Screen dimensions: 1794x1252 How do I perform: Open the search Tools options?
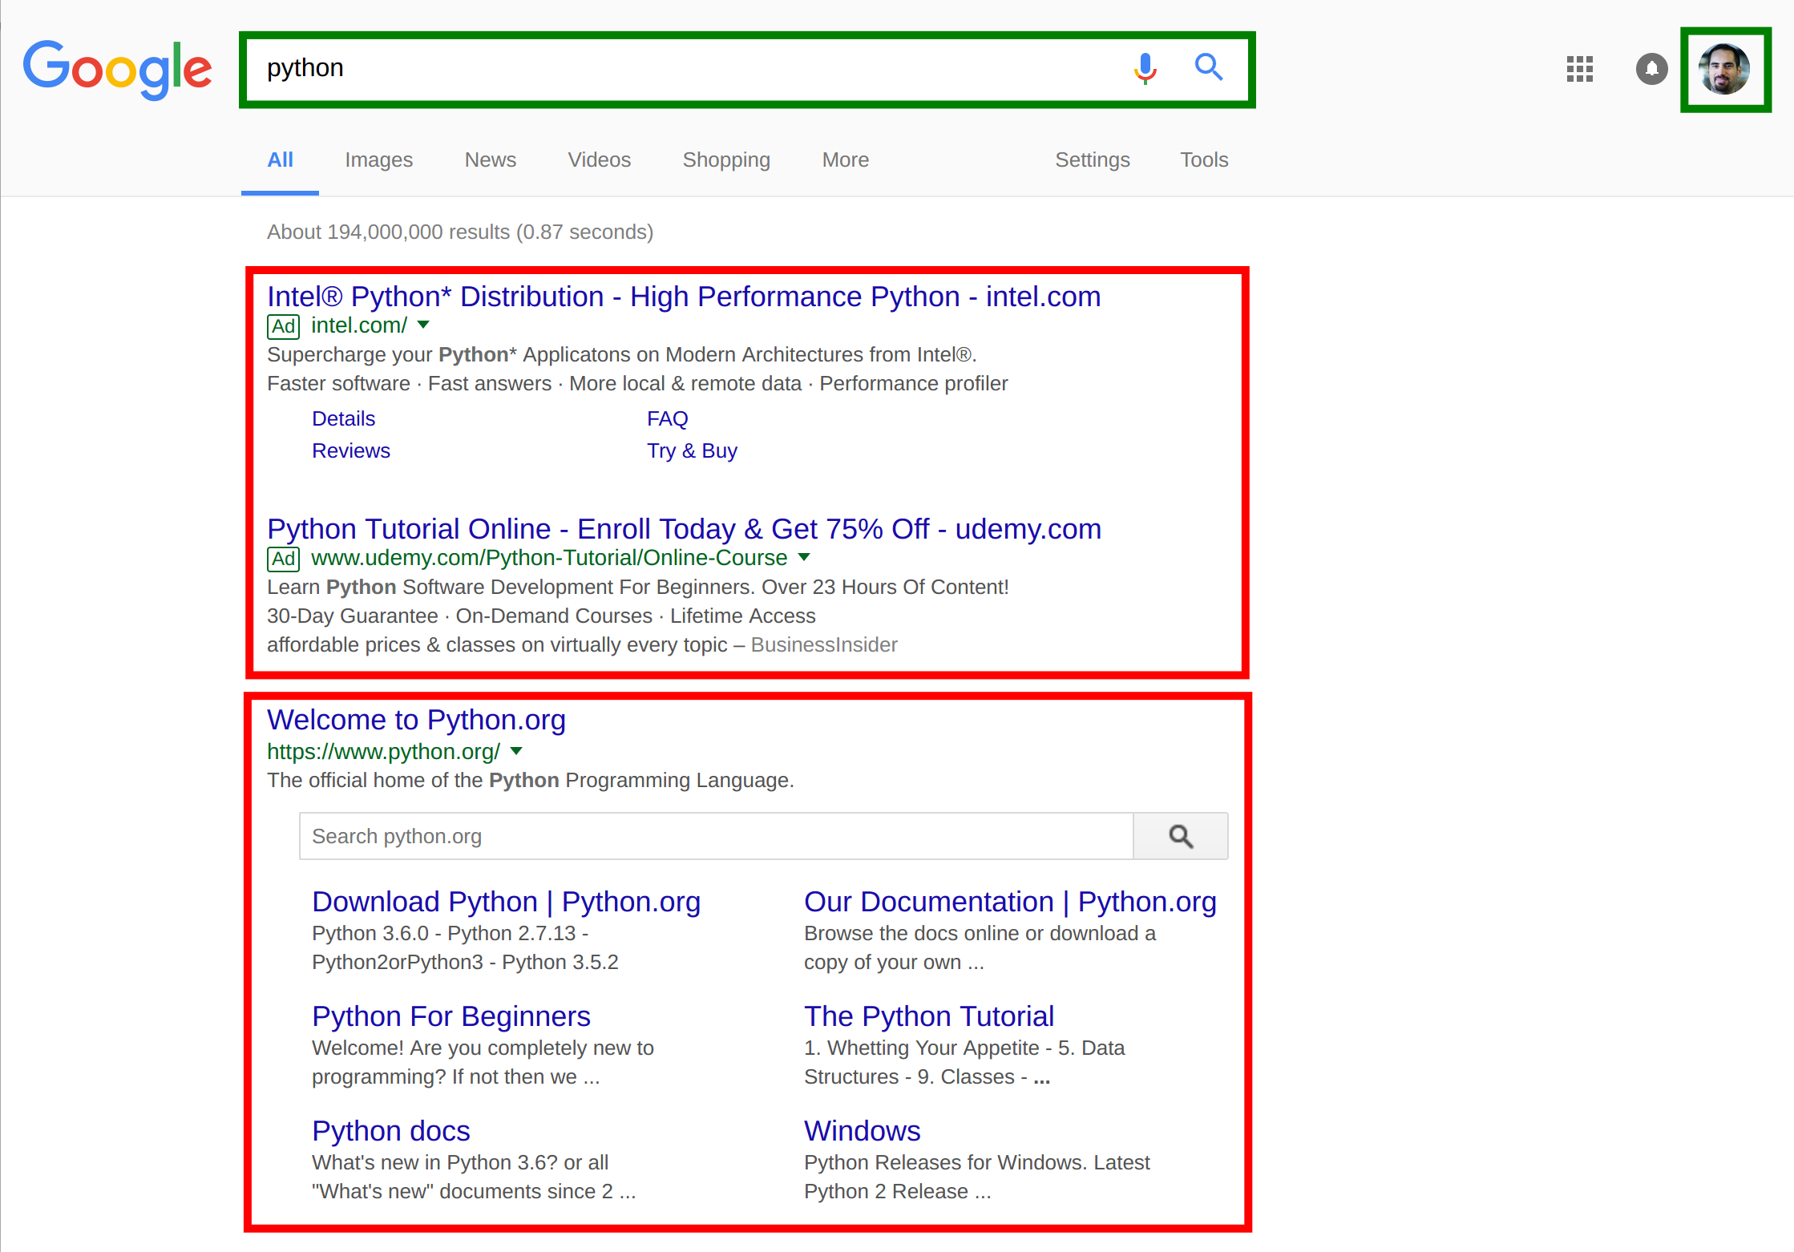pyautogui.click(x=1204, y=160)
